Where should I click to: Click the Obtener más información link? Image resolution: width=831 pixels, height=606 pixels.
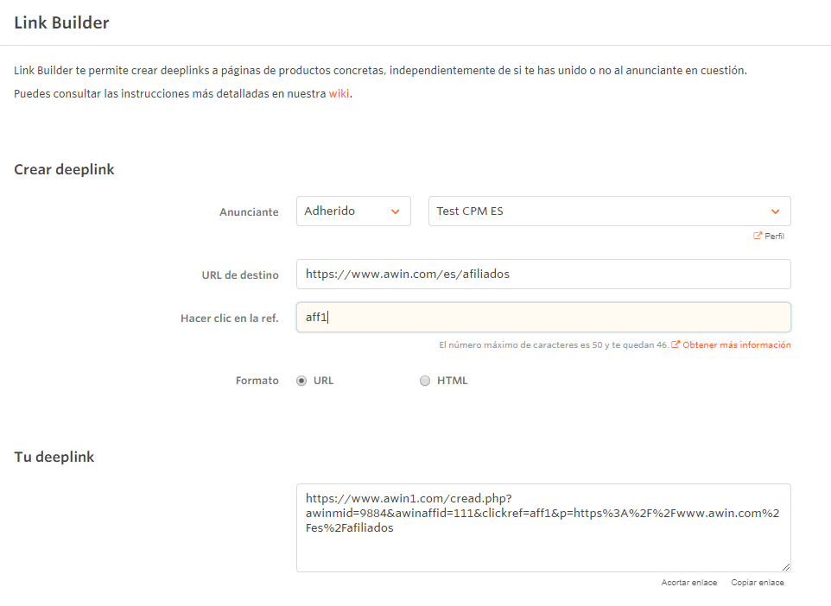coord(736,344)
